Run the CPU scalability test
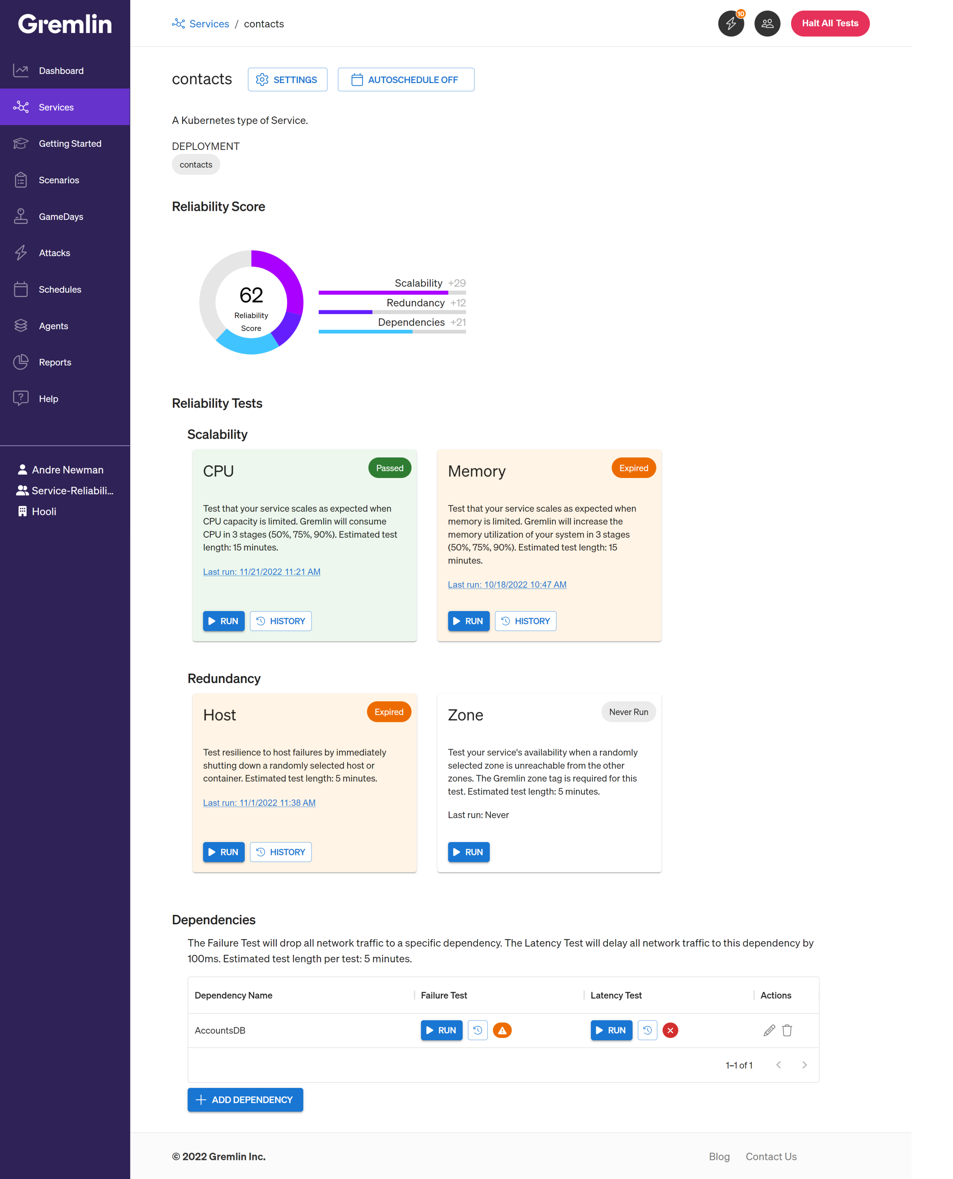Viewport: 953px width, 1179px height. (x=223, y=621)
